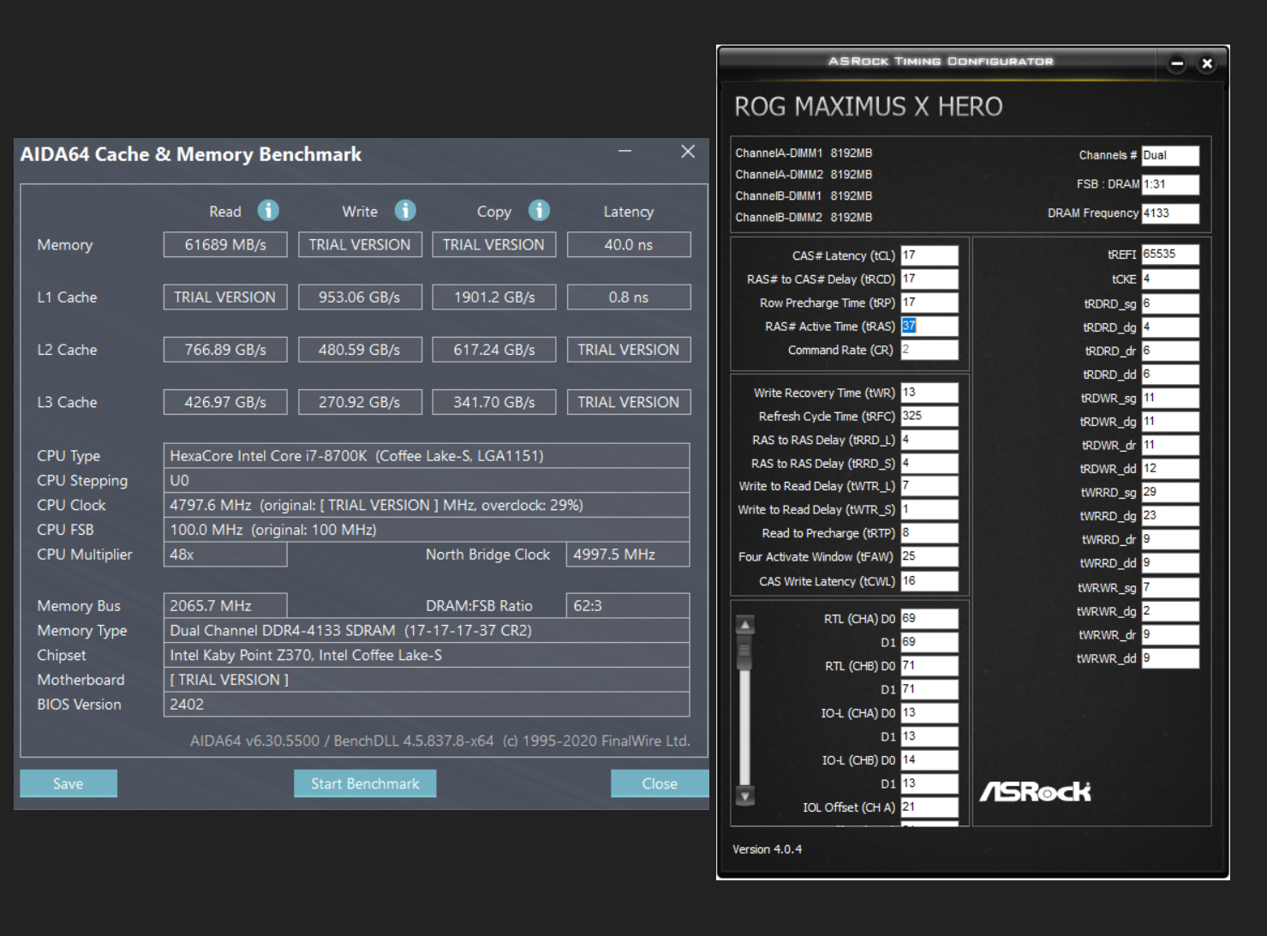Click the Four Activate Window (tFAW) field
The height and width of the screenshot is (936, 1267).
(x=929, y=557)
